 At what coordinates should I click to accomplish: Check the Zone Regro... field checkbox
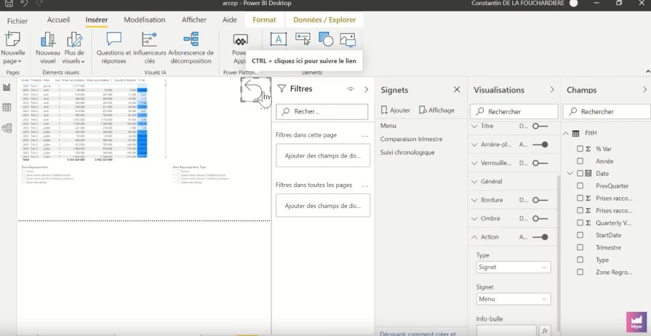click(580, 272)
